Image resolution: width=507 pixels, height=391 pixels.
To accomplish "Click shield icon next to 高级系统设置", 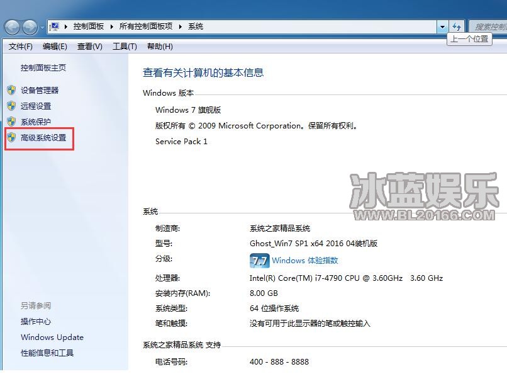I will click(x=11, y=137).
